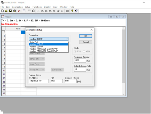
Task: Open the 8 Data bits dropdown
Action: tap(37, 59)
